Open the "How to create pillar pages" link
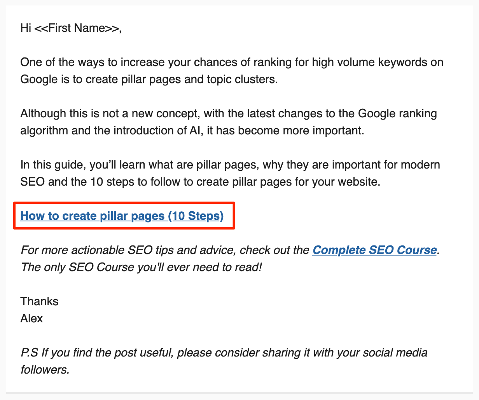 (122, 216)
